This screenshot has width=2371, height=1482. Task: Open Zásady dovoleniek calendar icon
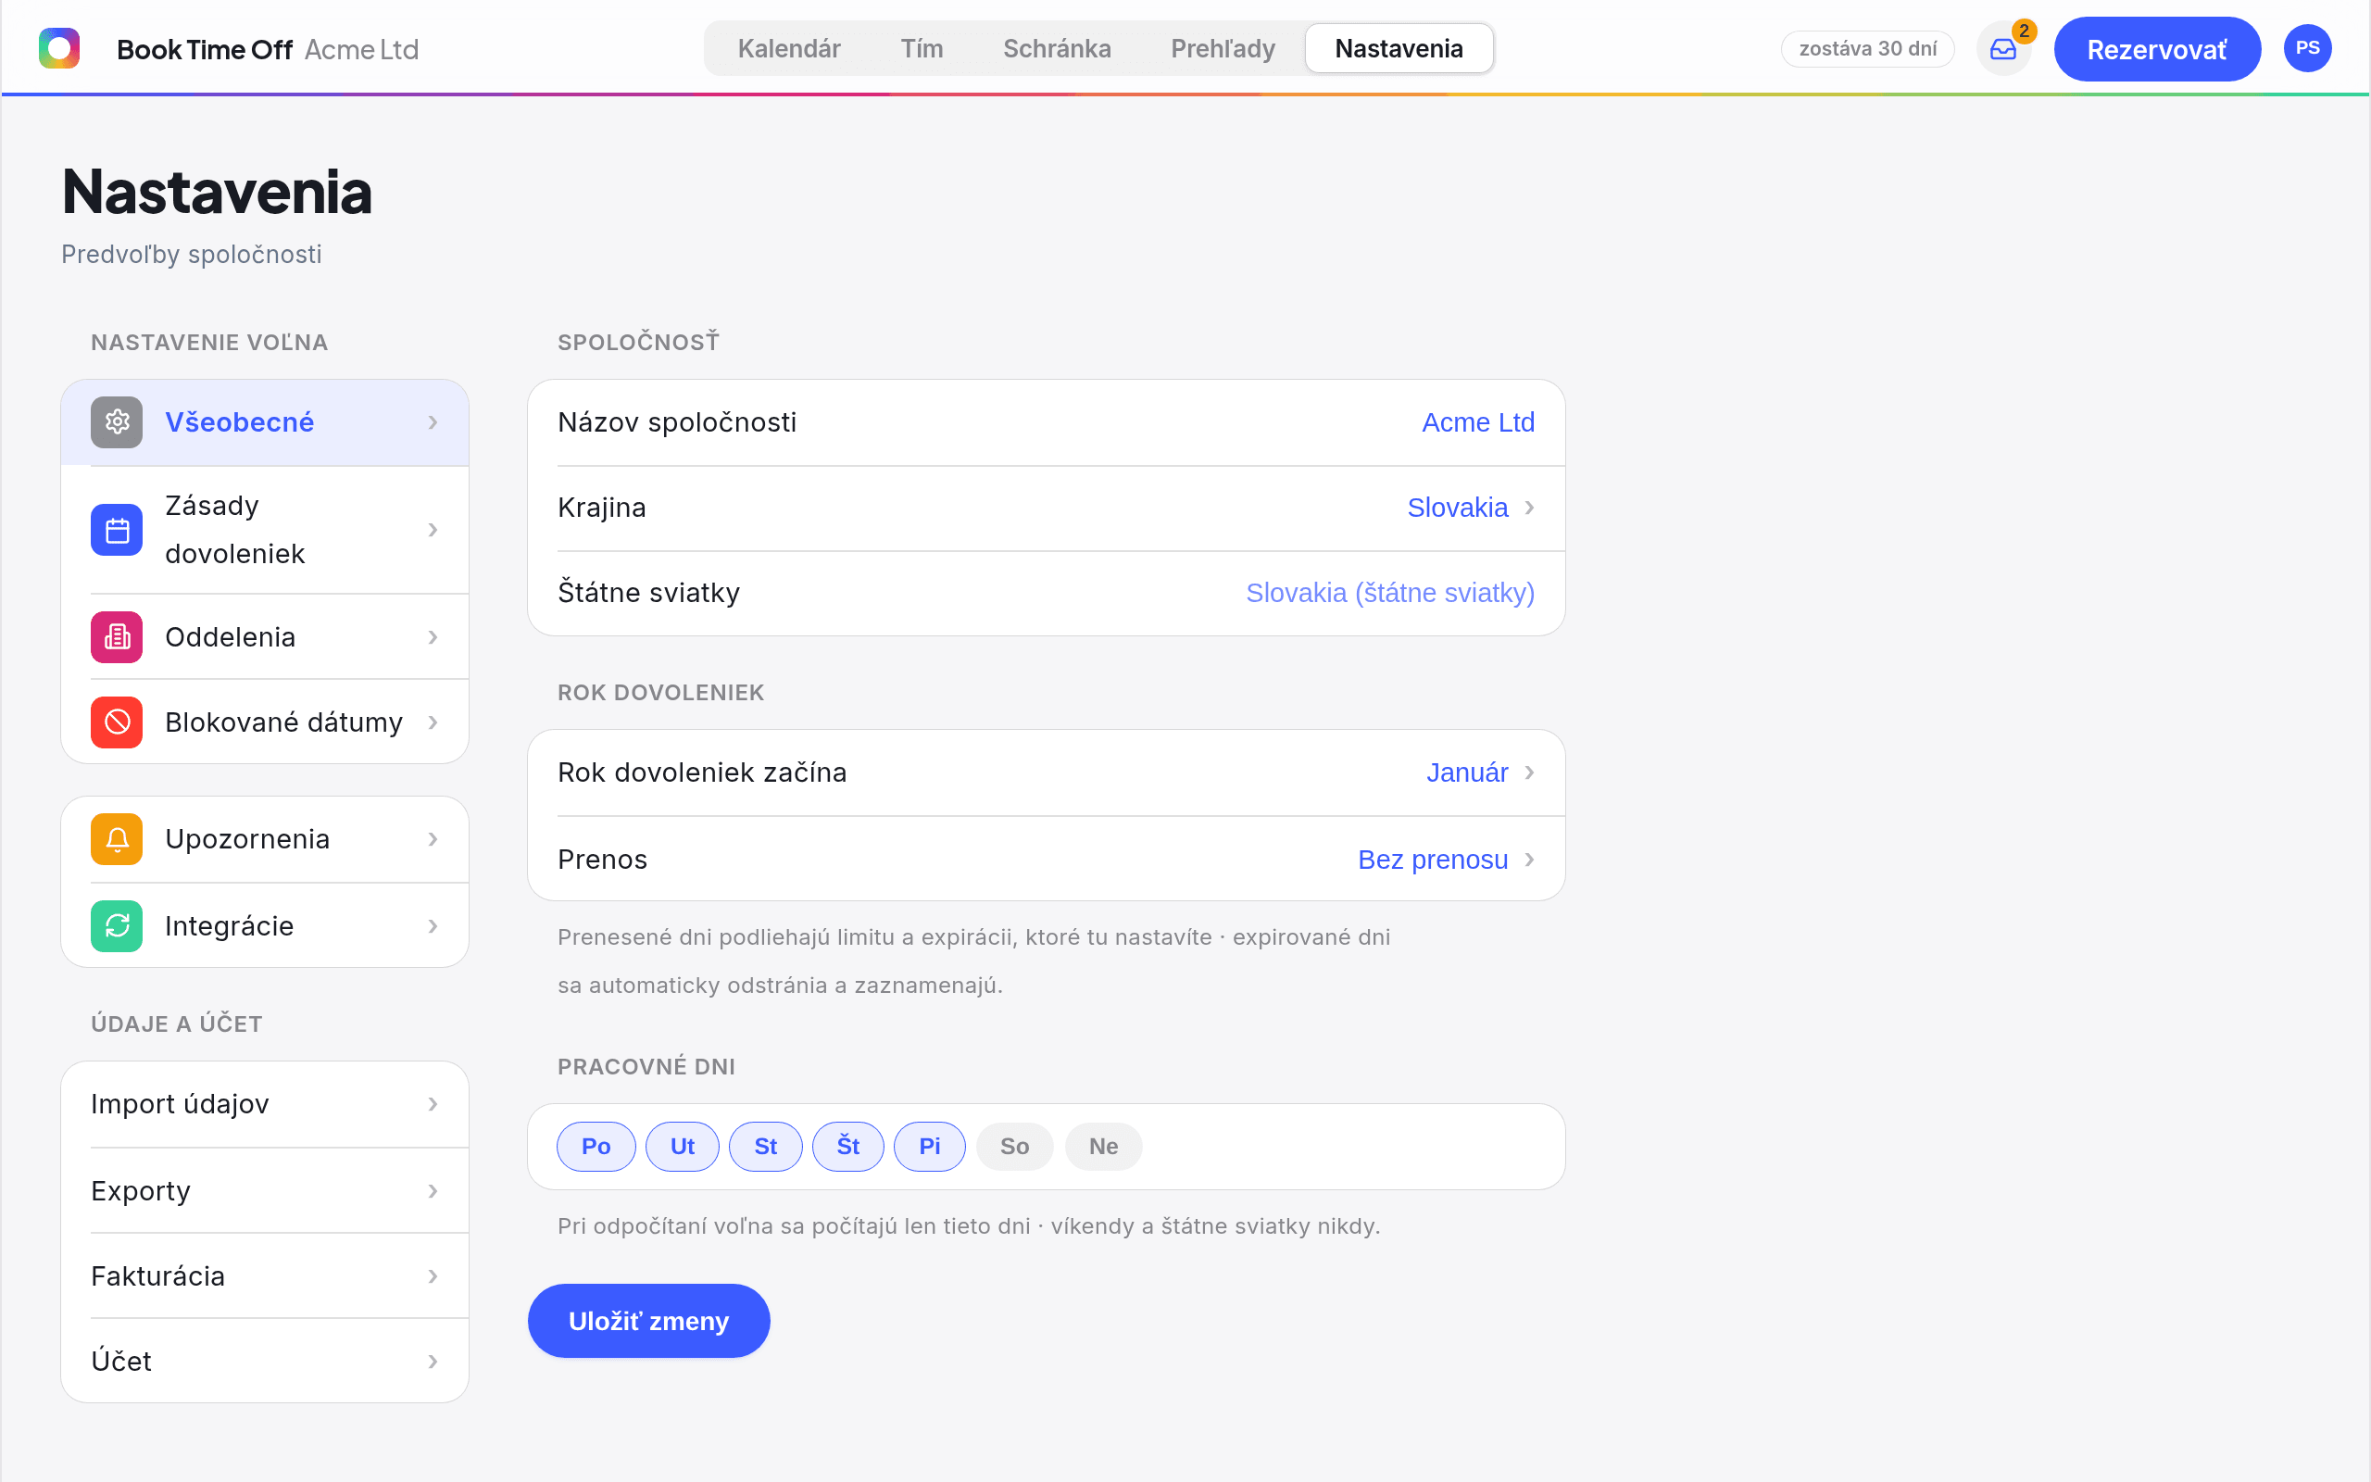[x=117, y=530]
